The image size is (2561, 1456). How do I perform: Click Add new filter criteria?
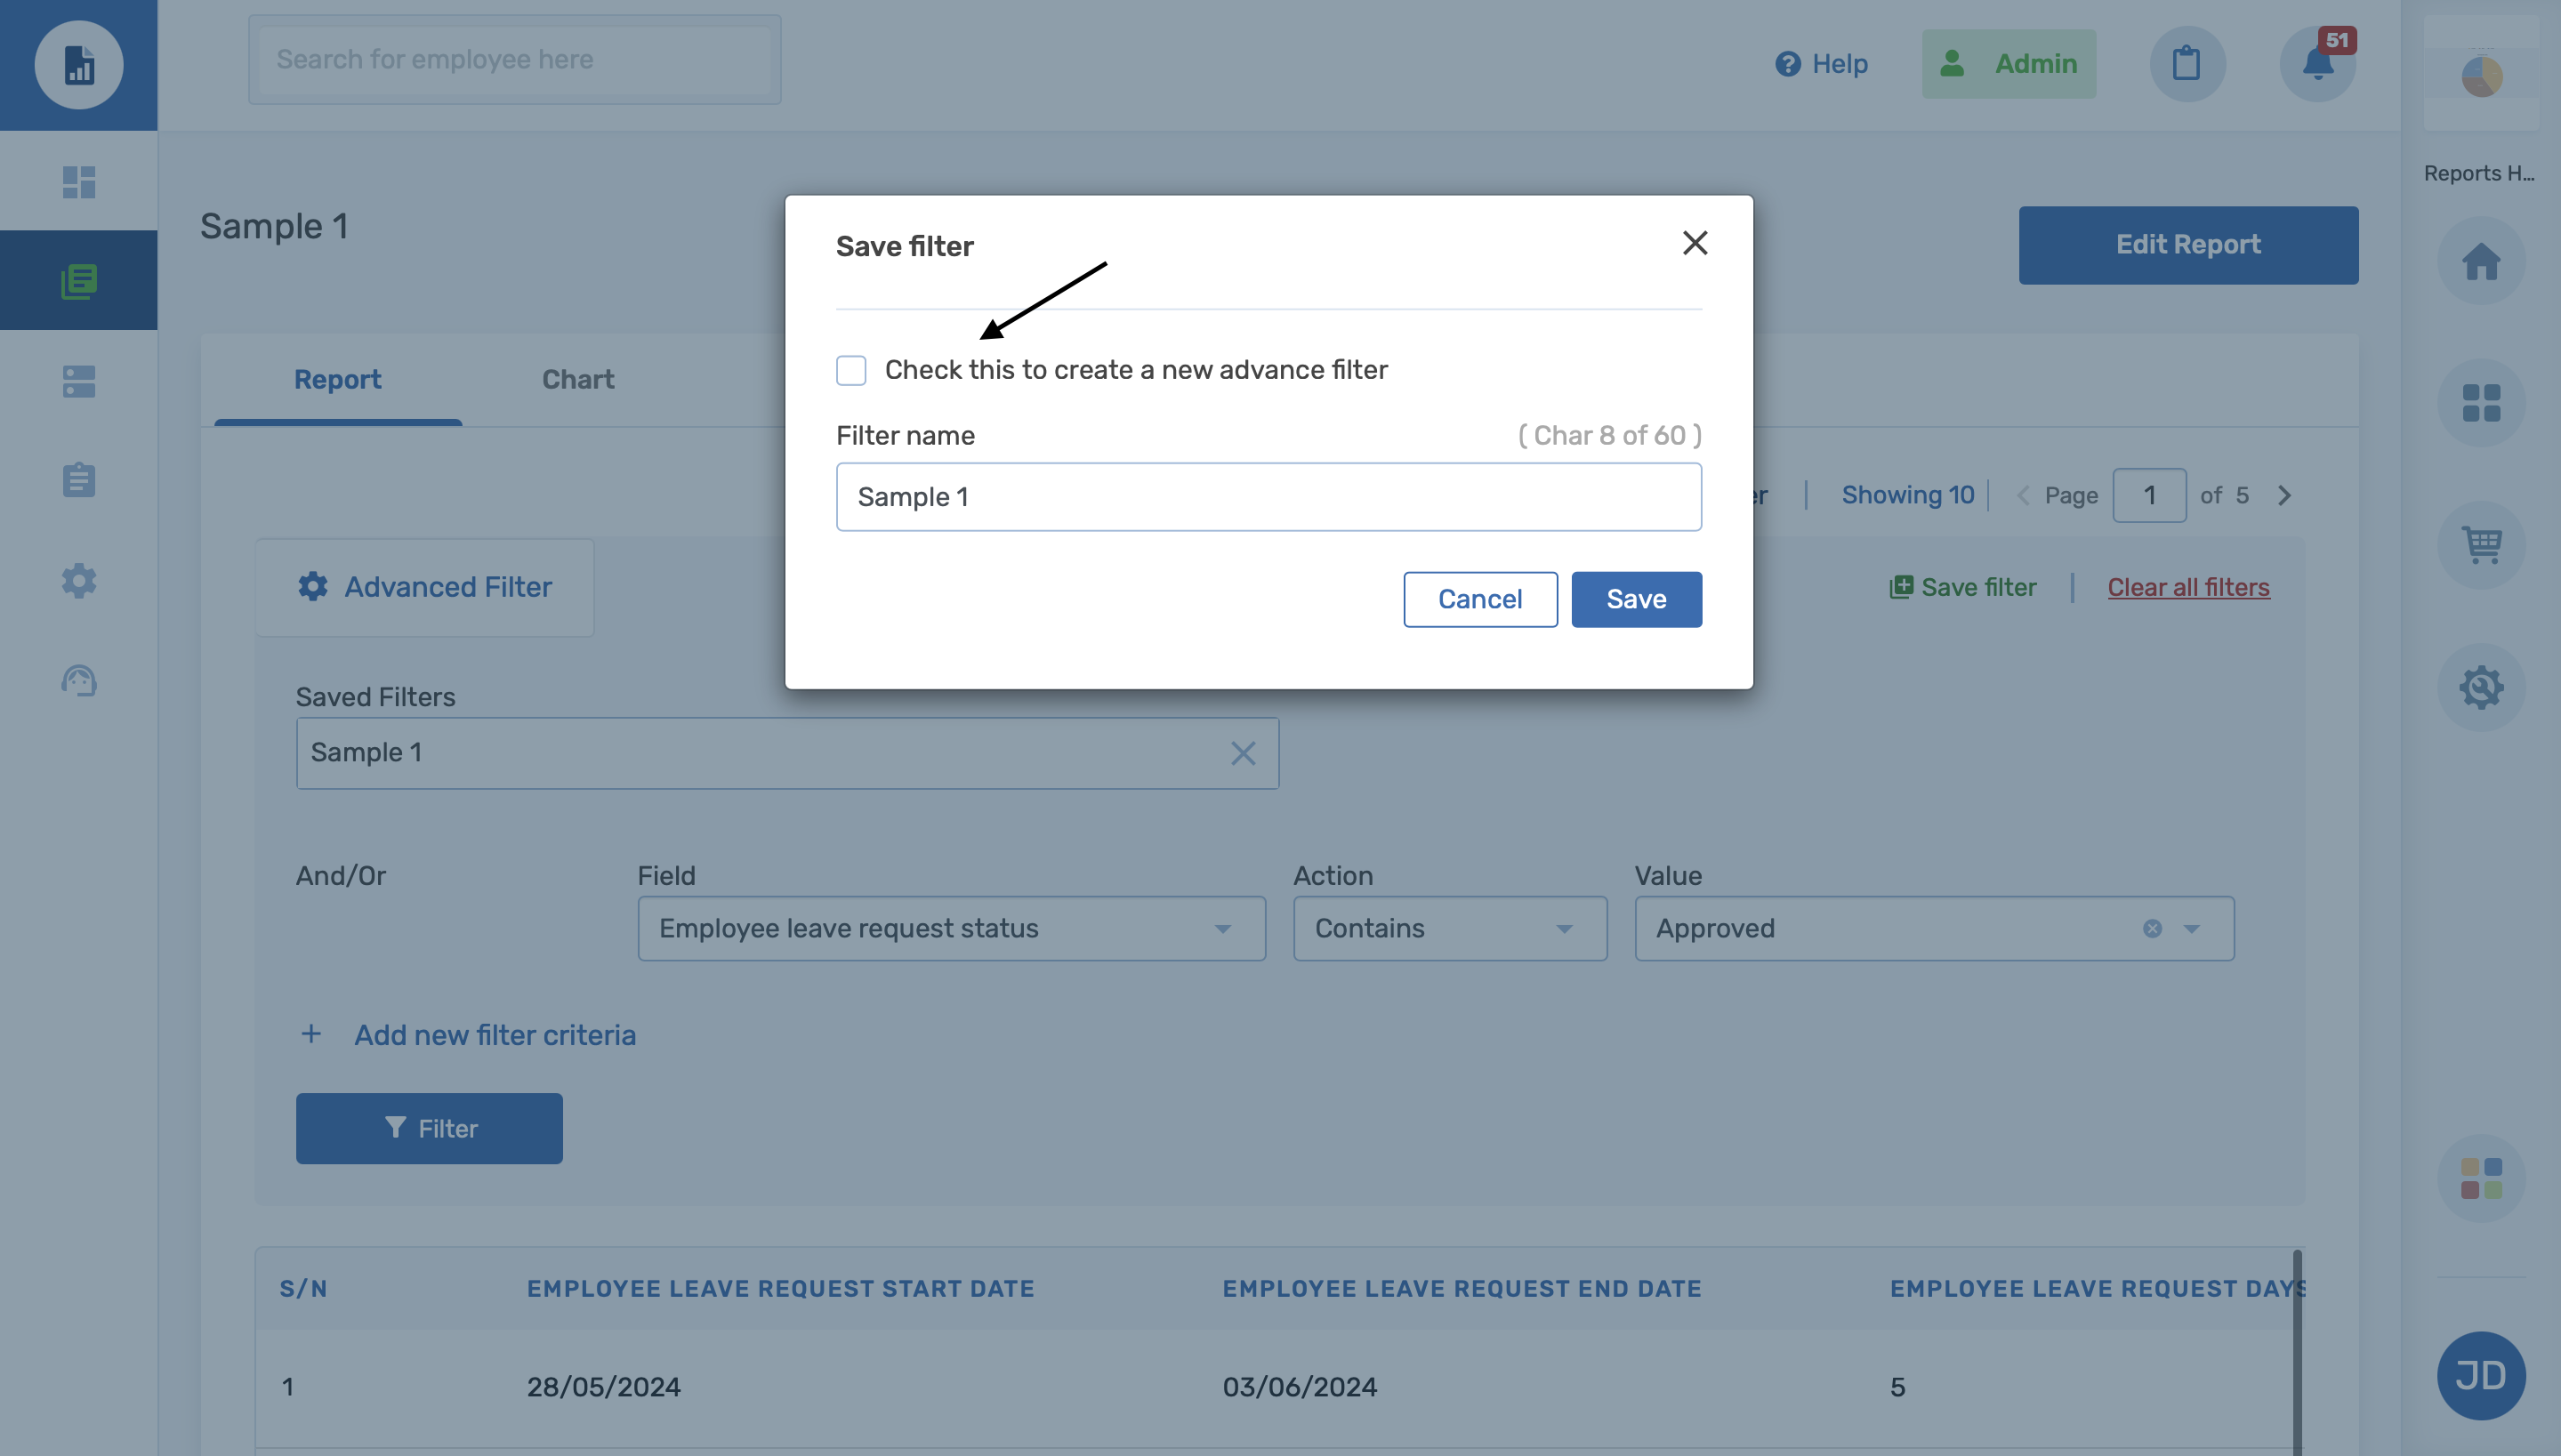pyautogui.click(x=468, y=1035)
